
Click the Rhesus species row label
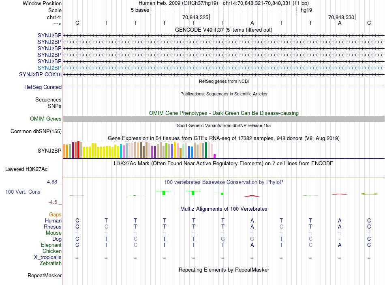click(53, 227)
